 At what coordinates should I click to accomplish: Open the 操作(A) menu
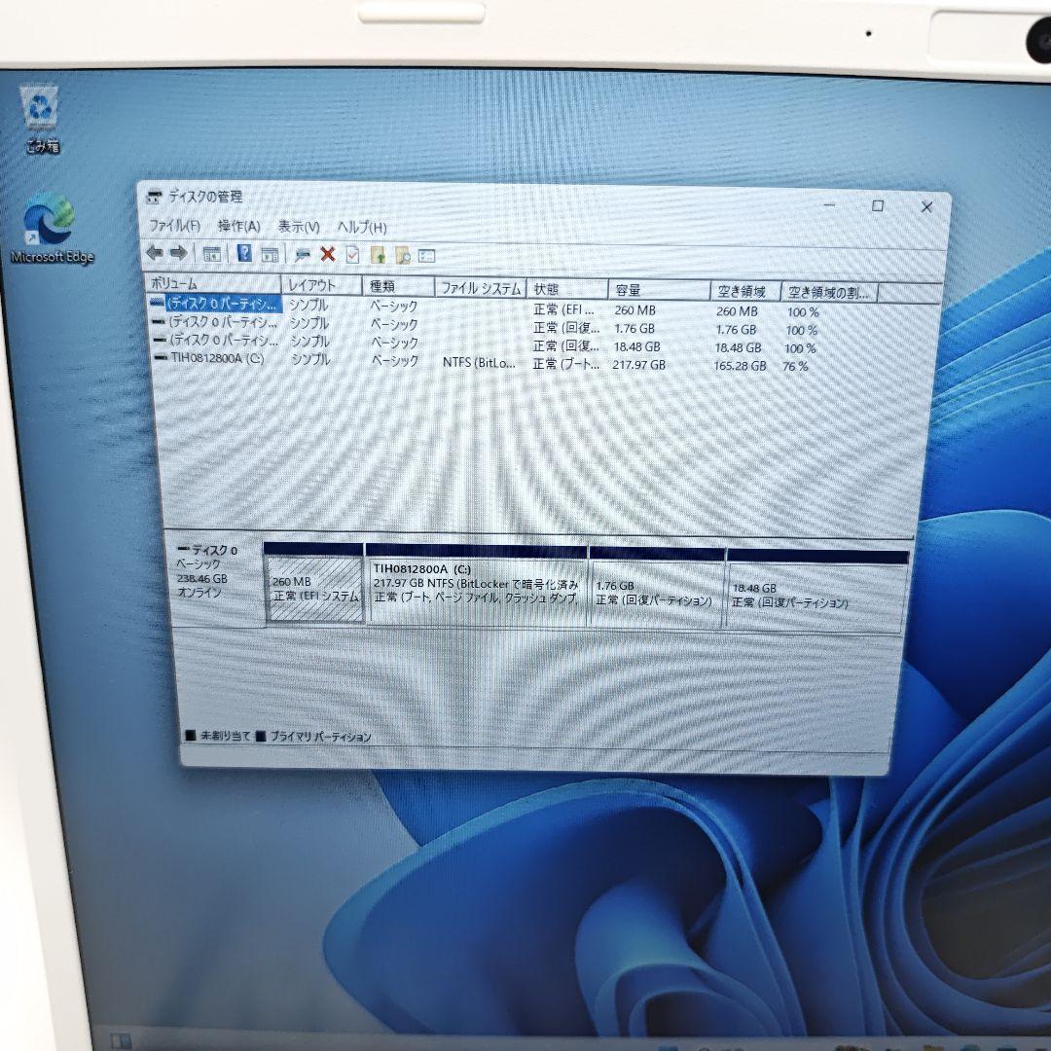point(240,226)
